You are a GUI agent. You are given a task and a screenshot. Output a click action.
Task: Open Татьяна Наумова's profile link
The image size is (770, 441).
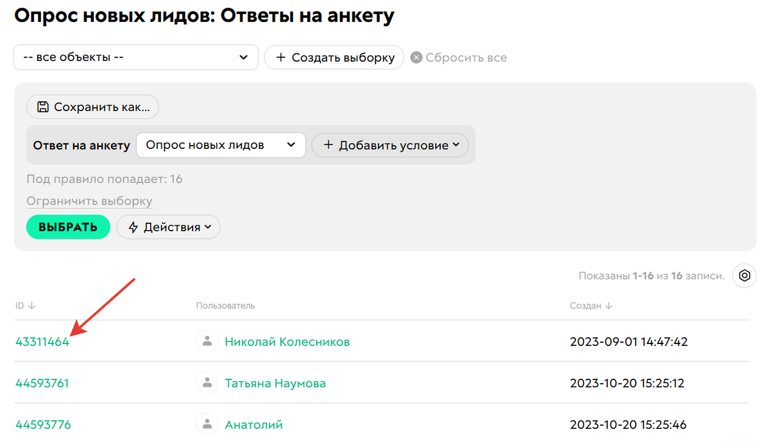click(276, 382)
